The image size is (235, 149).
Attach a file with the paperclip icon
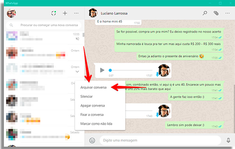[216, 13]
